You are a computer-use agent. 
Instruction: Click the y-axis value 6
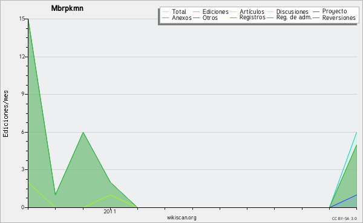[23, 132]
